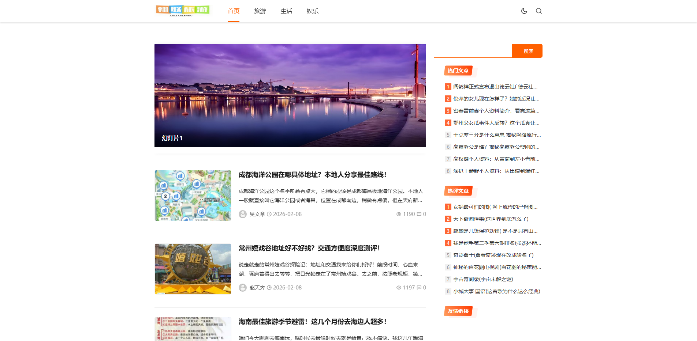Click the comment bubble icon on 常州嬉戏谷 article
Screen dimensions: 697x341
point(419,288)
